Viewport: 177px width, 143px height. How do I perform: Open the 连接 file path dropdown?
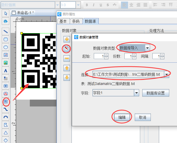click(x=167, y=74)
